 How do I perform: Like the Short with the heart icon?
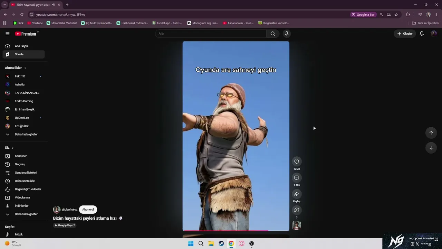[x=297, y=162]
